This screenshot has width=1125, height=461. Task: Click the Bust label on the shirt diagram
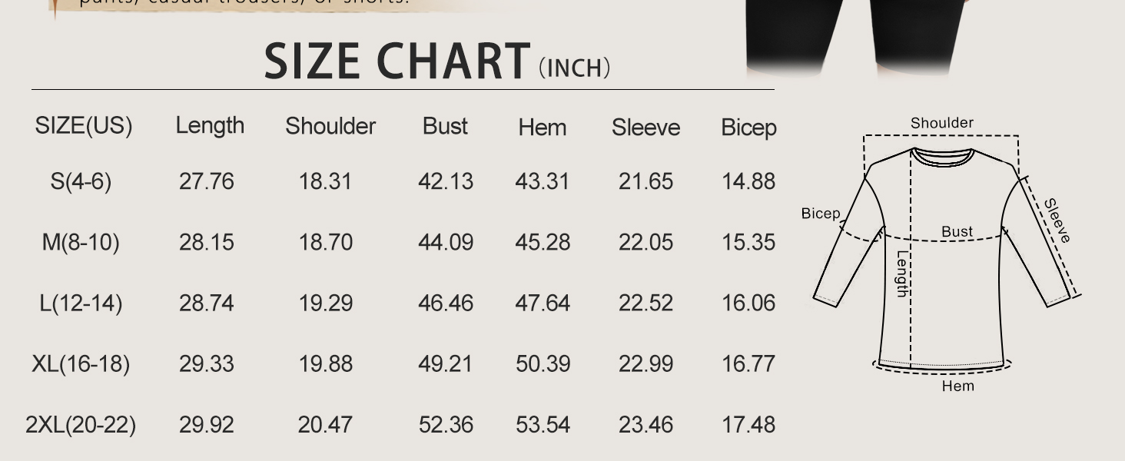(957, 231)
